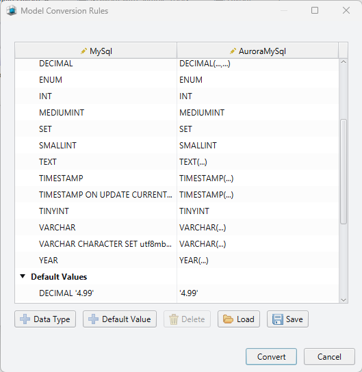Collapse the Default Values section
The height and width of the screenshot is (372, 362).
coord(23,276)
